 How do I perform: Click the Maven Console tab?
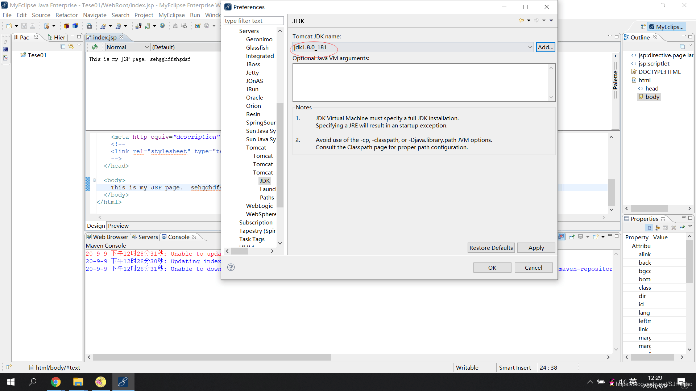coord(105,245)
